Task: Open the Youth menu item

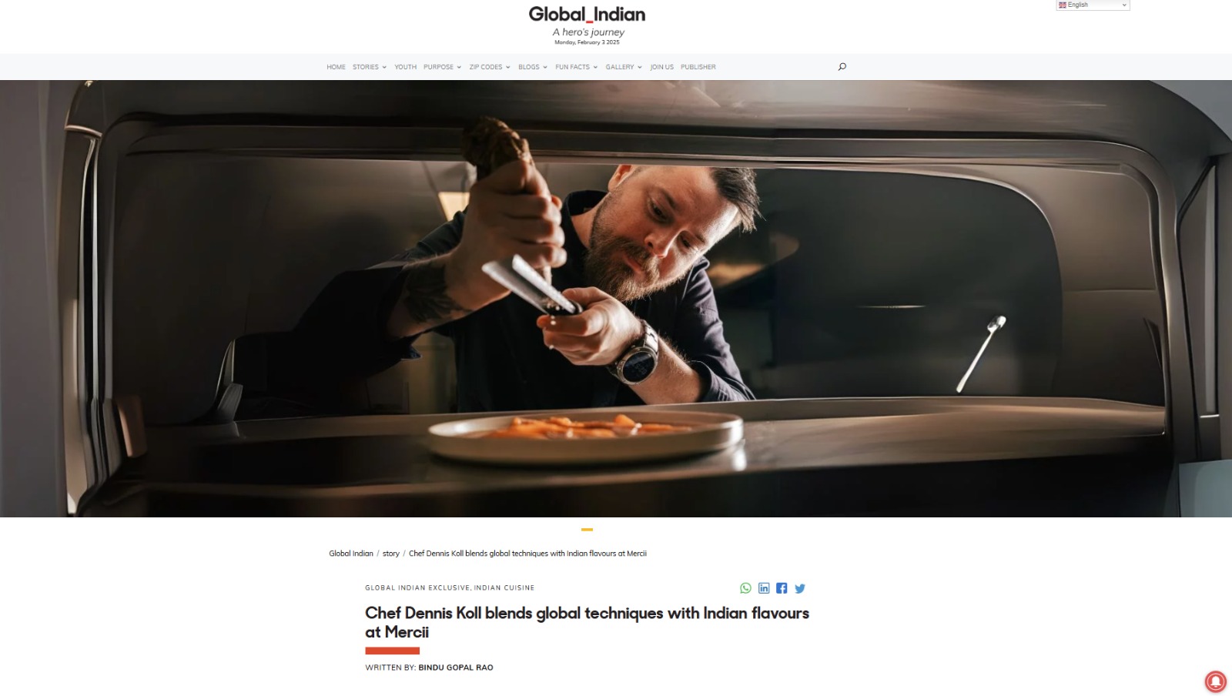Action: point(405,67)
